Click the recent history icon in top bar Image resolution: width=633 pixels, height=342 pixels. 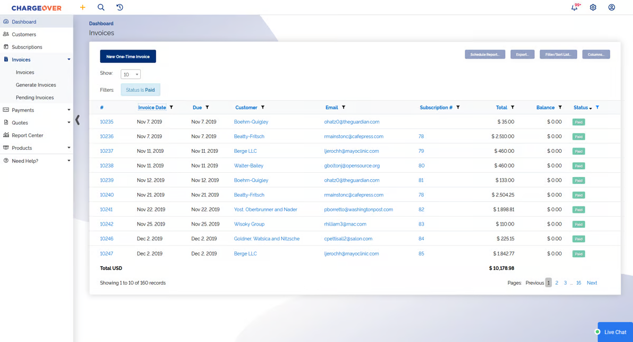click(x=119, y=7)
